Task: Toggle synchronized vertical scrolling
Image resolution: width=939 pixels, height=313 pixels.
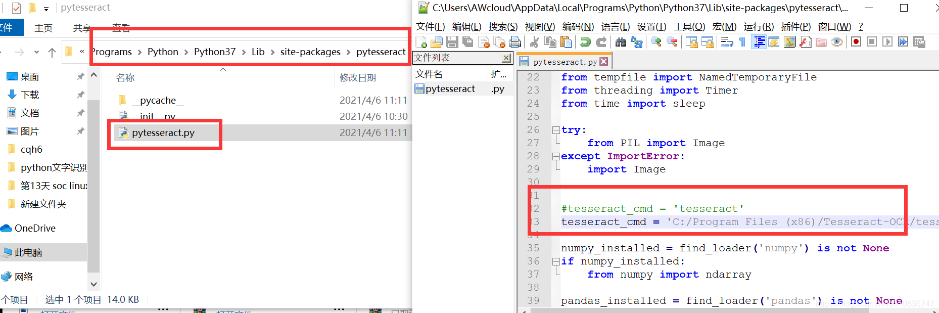Action: pos(691,42)
